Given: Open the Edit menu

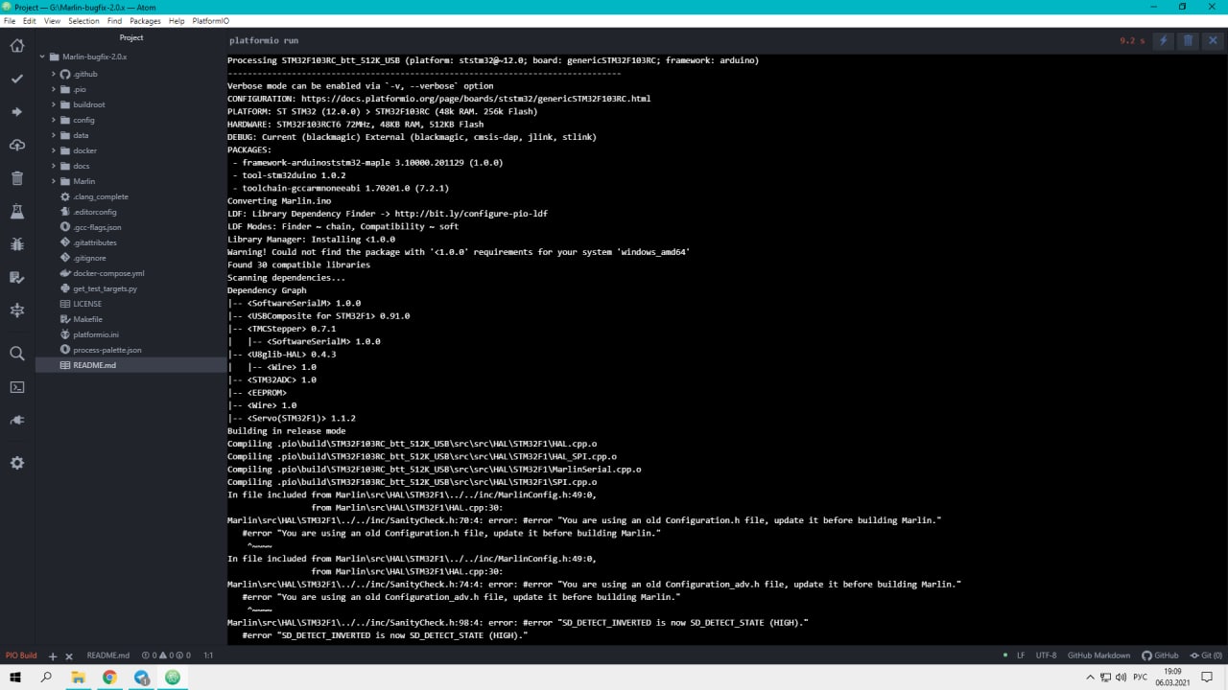Looking at the screenshot, I should (x=30, y=20).
